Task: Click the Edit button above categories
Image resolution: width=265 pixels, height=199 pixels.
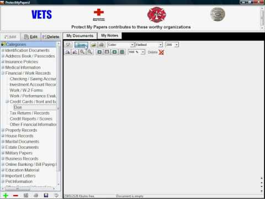Action: tap(31, 37)
